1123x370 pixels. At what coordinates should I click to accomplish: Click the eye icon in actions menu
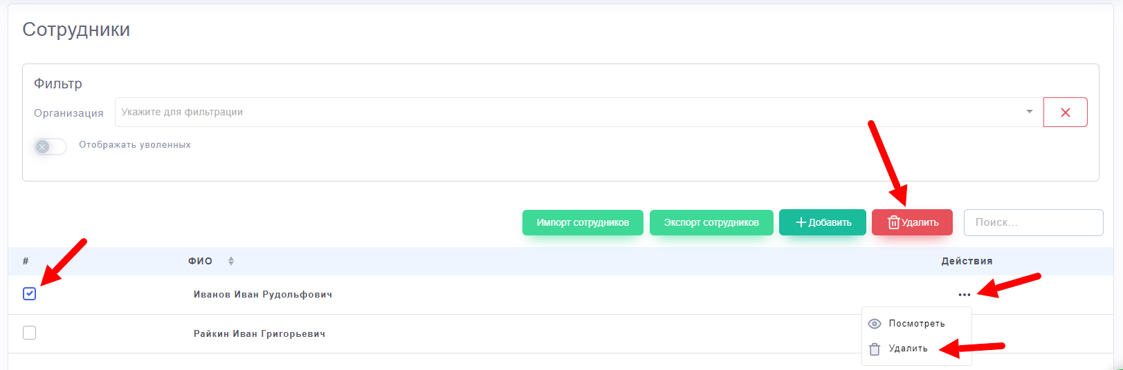pos(875,324)
